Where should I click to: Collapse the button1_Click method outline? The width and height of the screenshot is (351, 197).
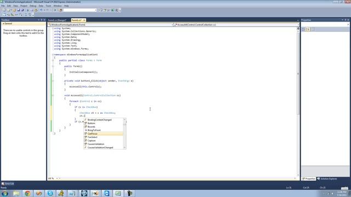(x=53, y=80)
